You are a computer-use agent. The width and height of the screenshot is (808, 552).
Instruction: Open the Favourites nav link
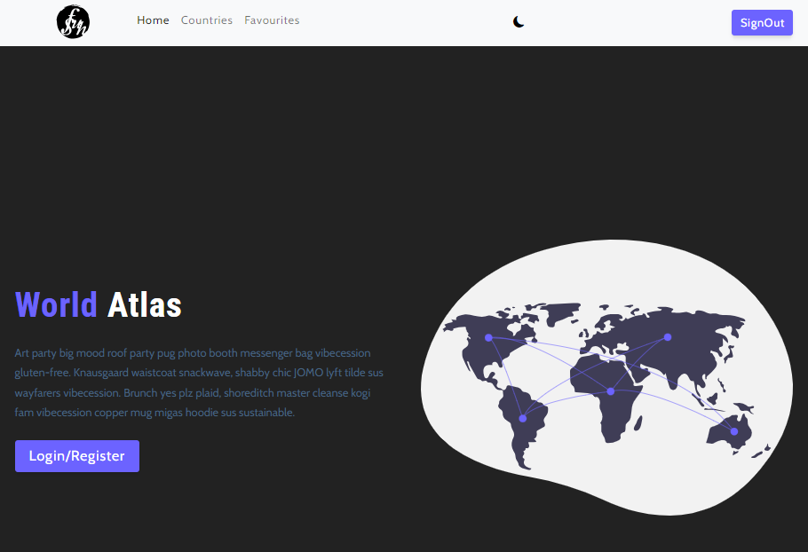[x=272, y=20]
